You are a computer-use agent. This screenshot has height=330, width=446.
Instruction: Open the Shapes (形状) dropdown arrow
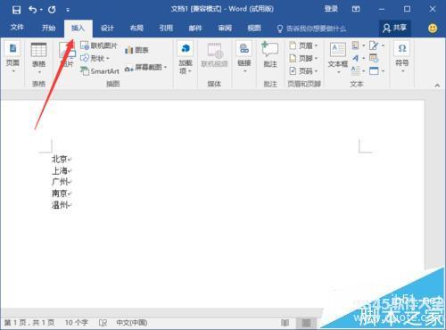(108, 59)
